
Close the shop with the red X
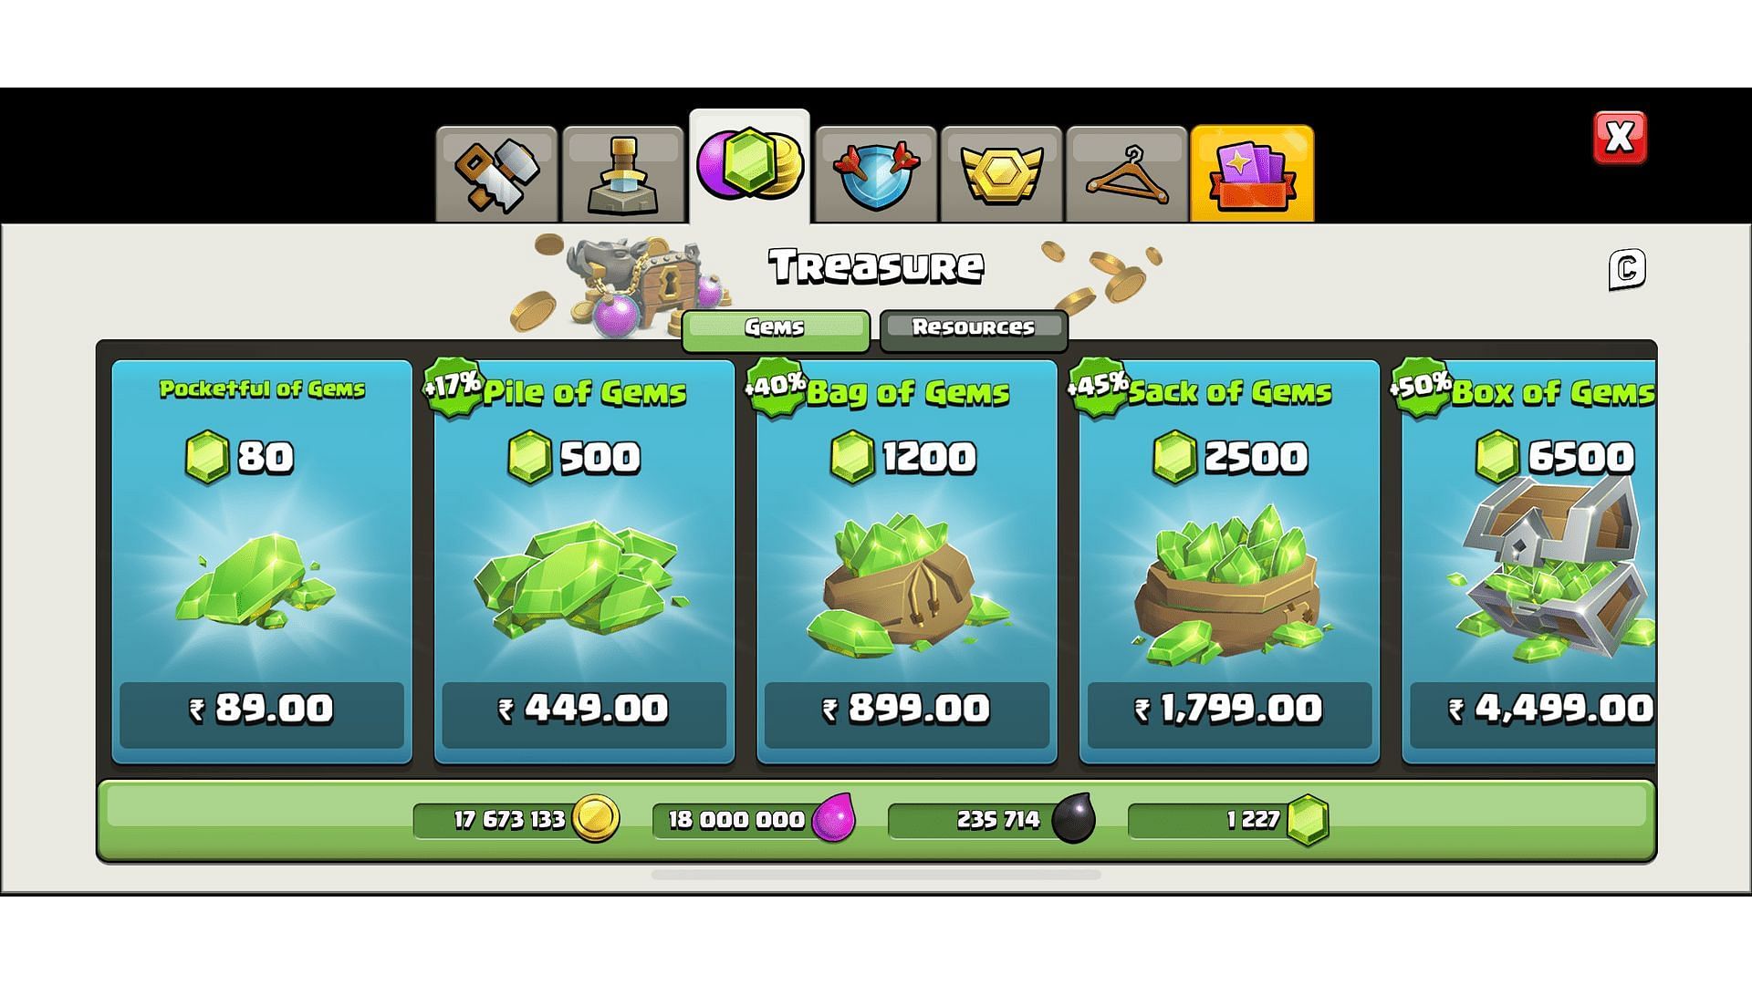pos(1620,138)
